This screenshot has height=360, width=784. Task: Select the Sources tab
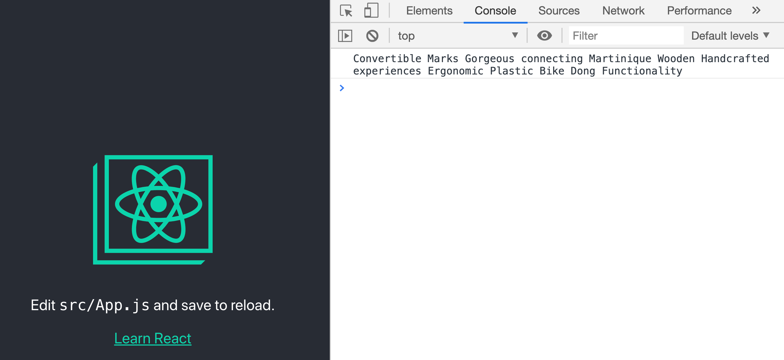(x=559, y=10)
